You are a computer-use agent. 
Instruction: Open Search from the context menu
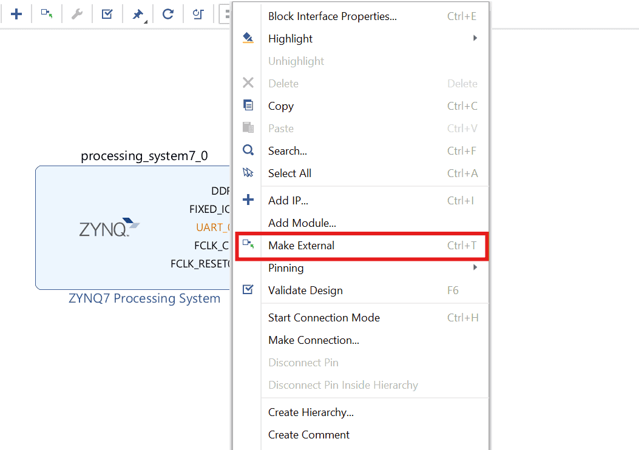click(x=288, y=151)
